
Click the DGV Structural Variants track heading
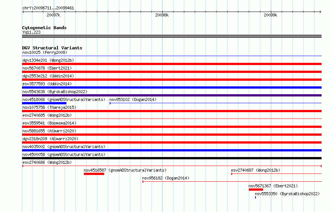click(x=52, y=48)
